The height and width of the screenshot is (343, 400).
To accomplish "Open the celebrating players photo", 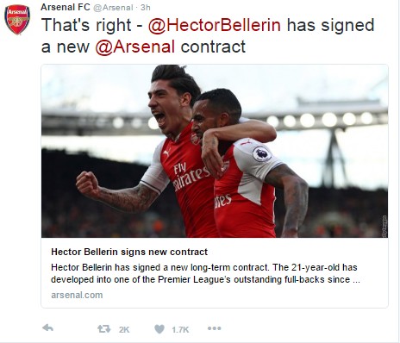I will pos(215,151).
